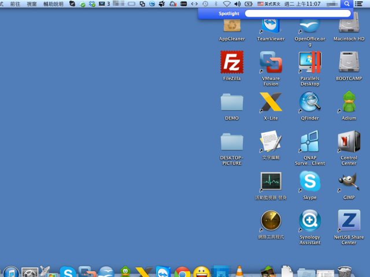Screen dimensions: 370x277
Task: Click the Adium duck in the Dock
Action: (125, 272)
